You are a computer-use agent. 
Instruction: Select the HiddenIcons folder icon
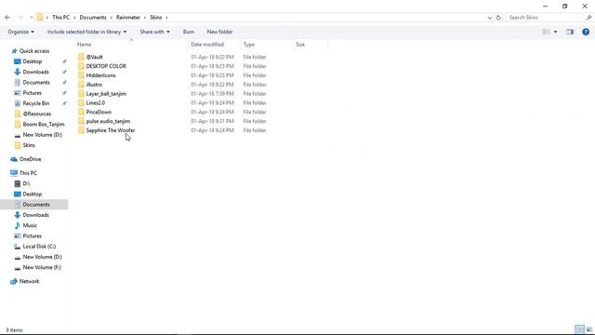81,75
